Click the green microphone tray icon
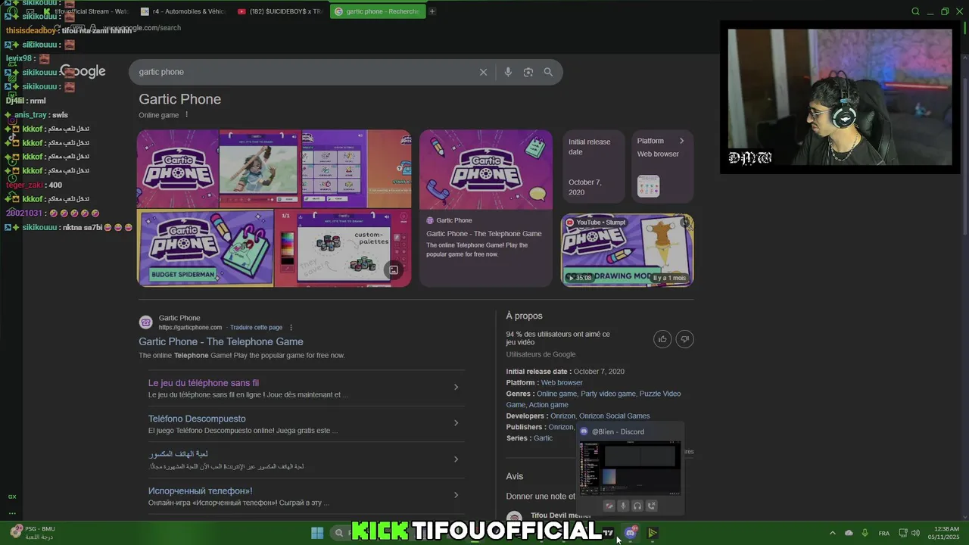Image resolution: width=969 pixels, height=545 pixels. [x=865, y=533]
